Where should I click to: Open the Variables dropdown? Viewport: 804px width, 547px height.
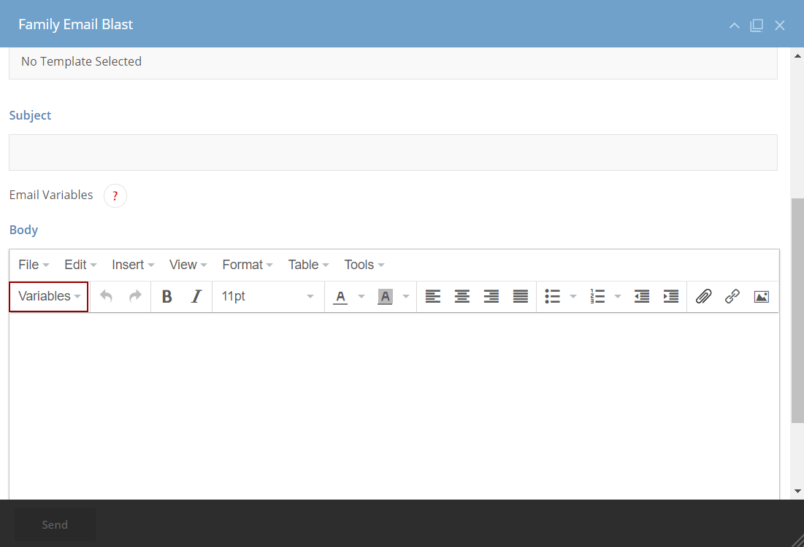(47, 296)
